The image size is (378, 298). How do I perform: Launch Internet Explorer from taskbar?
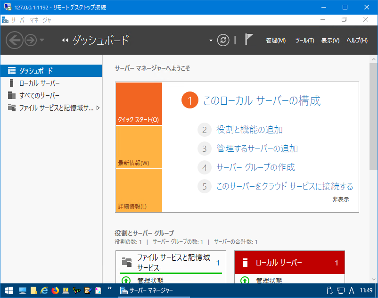tap(44, 290)
